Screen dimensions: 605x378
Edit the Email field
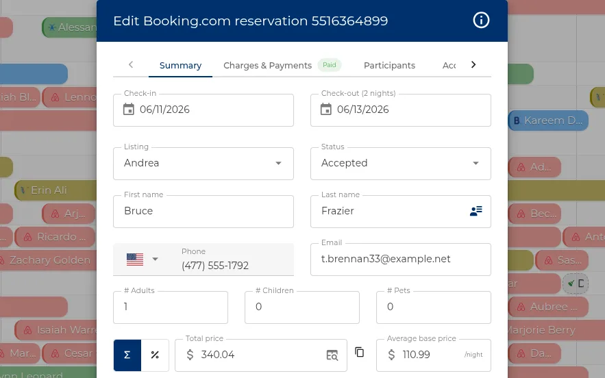pos(401,260)
